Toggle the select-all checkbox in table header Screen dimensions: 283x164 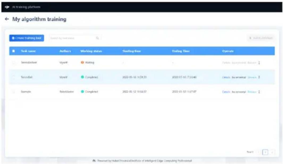13,51
